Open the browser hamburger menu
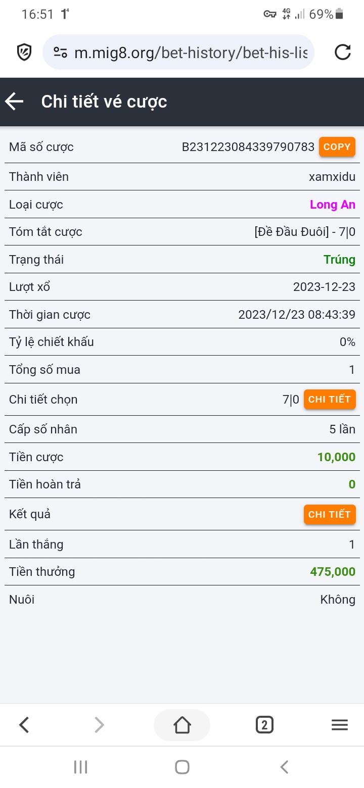Image resolution: width=364 pixels, height=788 pixels. (x=339, y=725)
